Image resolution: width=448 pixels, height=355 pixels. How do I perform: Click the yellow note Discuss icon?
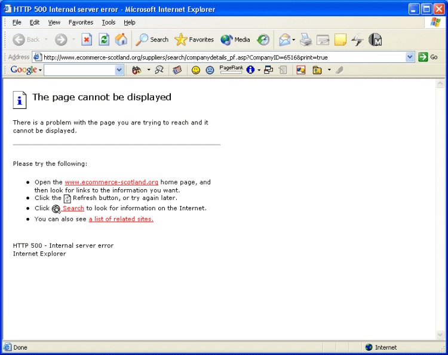point(340,40)
